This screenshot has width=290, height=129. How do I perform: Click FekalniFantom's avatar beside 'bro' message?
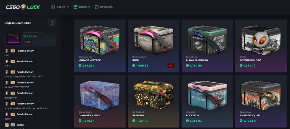pyautogui.click(x=7, y=51)
